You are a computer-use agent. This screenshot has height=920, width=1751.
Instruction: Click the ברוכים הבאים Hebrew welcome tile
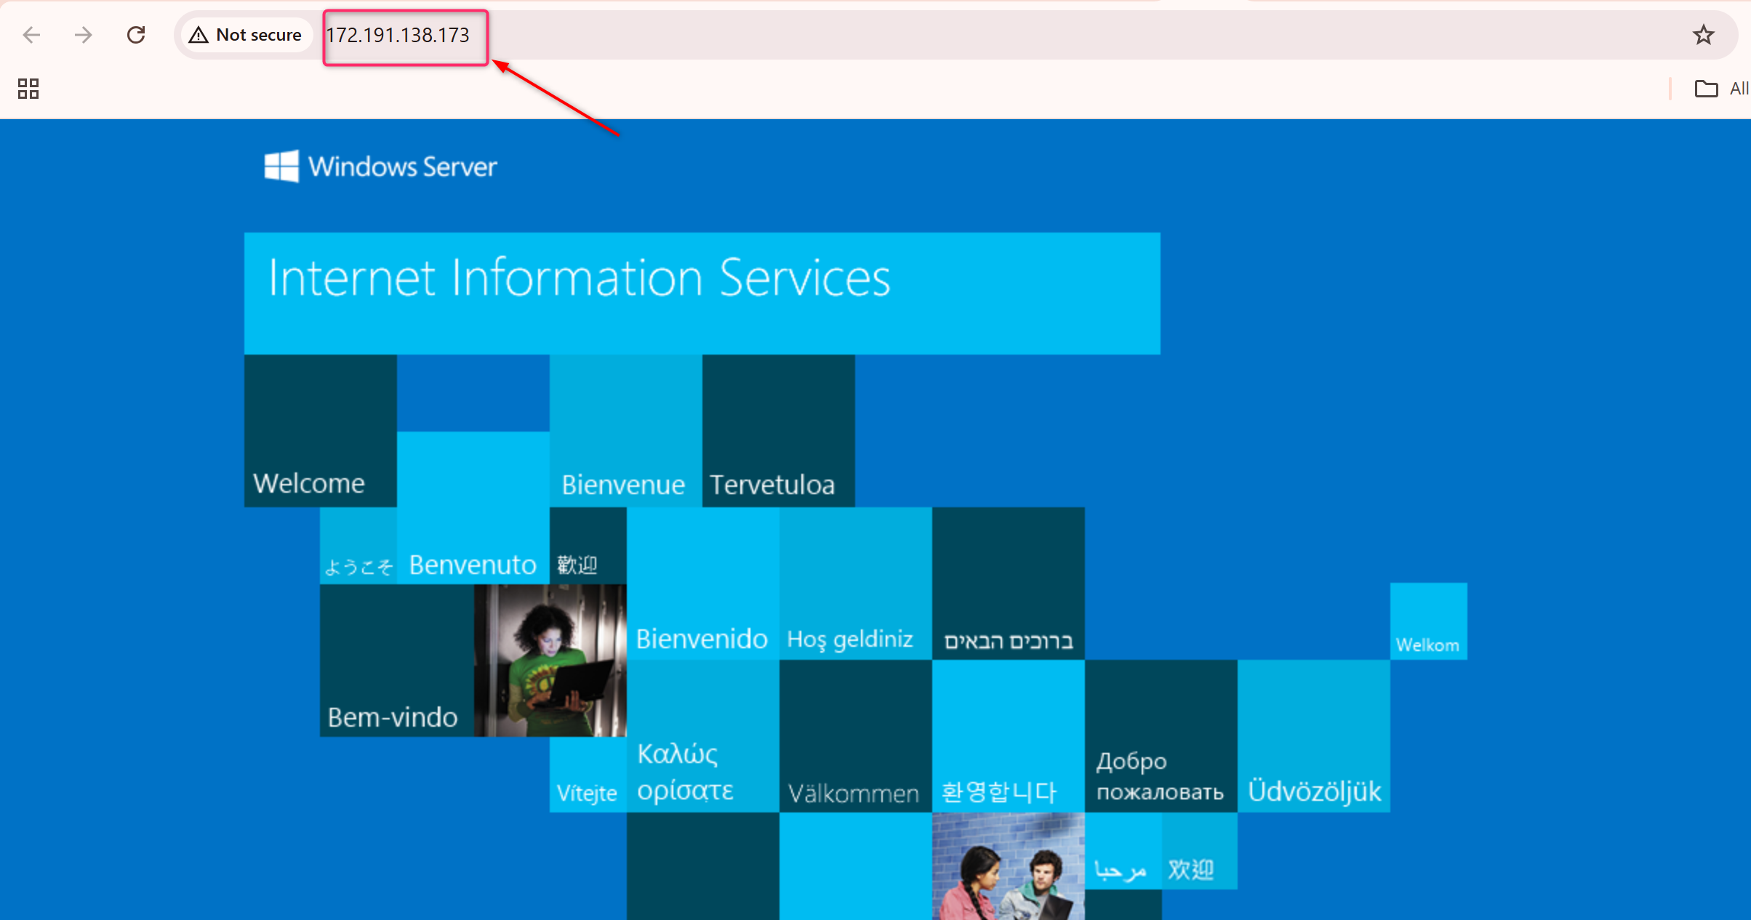1009,584
